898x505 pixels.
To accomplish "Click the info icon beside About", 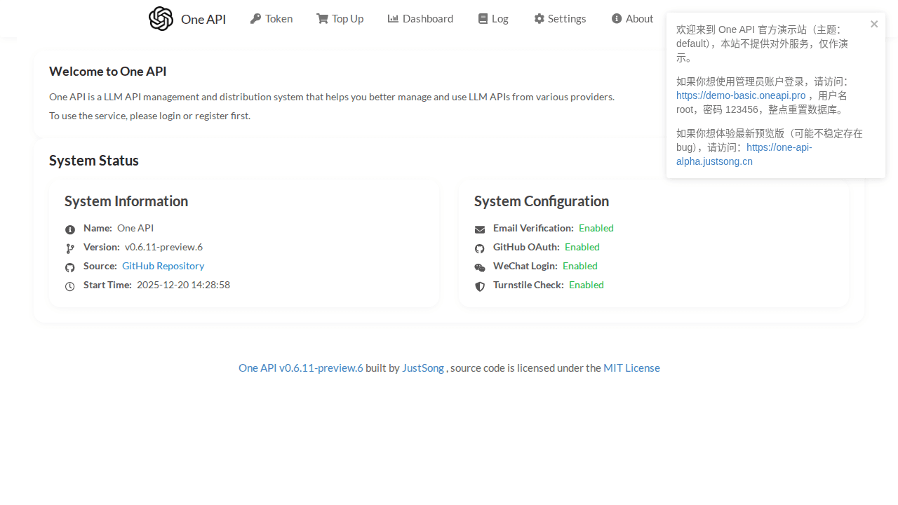I will click(617, 19).
